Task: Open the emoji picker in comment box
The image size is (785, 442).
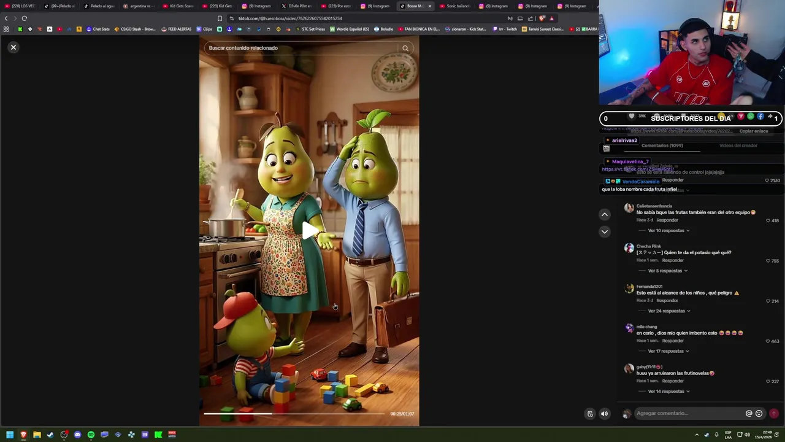Action: pos(759,414)
